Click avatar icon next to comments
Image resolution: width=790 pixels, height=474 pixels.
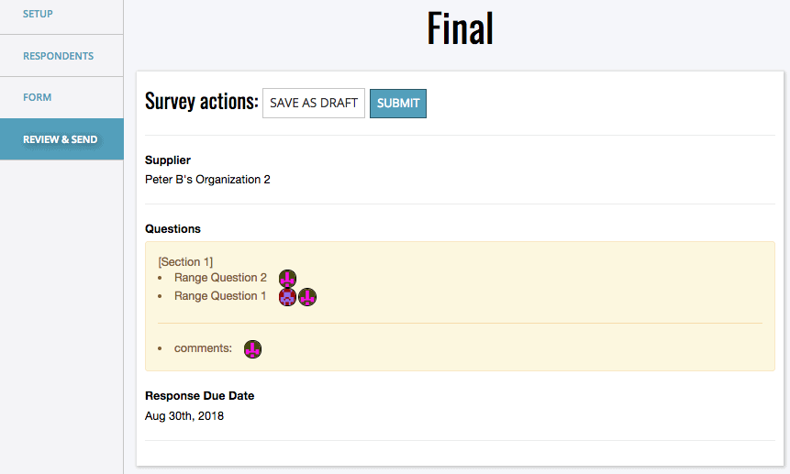point(253,348)
